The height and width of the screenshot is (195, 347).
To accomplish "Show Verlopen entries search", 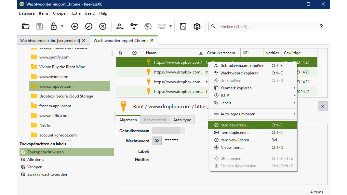I will 35,167.
